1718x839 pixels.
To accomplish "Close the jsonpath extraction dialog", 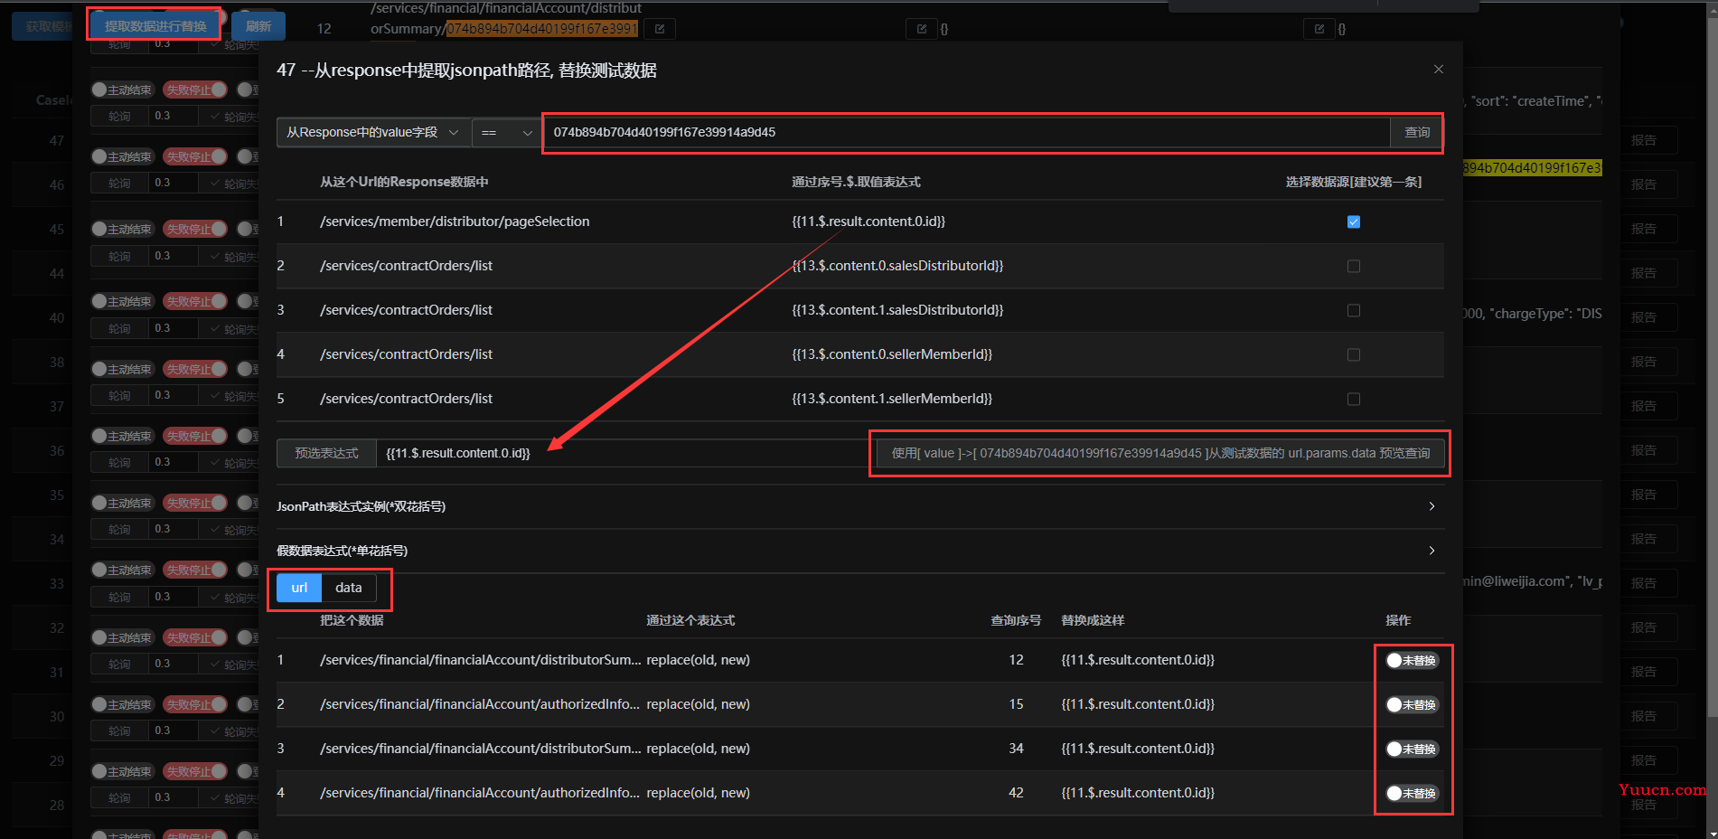I will coord(1438,70).
